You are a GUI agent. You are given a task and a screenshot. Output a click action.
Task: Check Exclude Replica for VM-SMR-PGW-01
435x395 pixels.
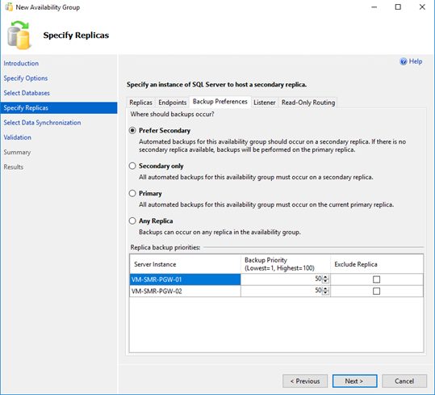376,279
